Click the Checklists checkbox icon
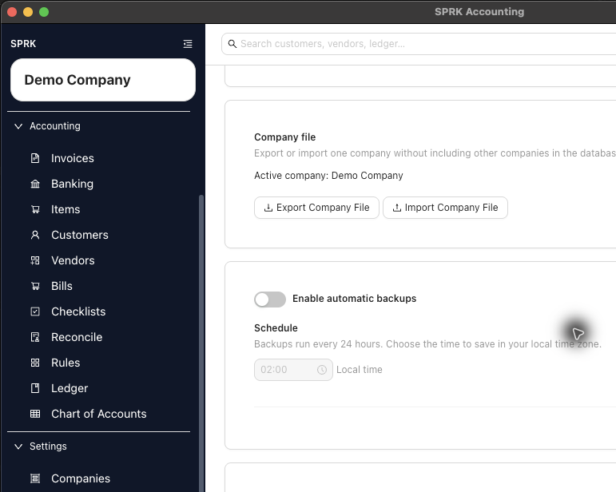The height and width of the screenshot is (492, 616). coord(35,311)
